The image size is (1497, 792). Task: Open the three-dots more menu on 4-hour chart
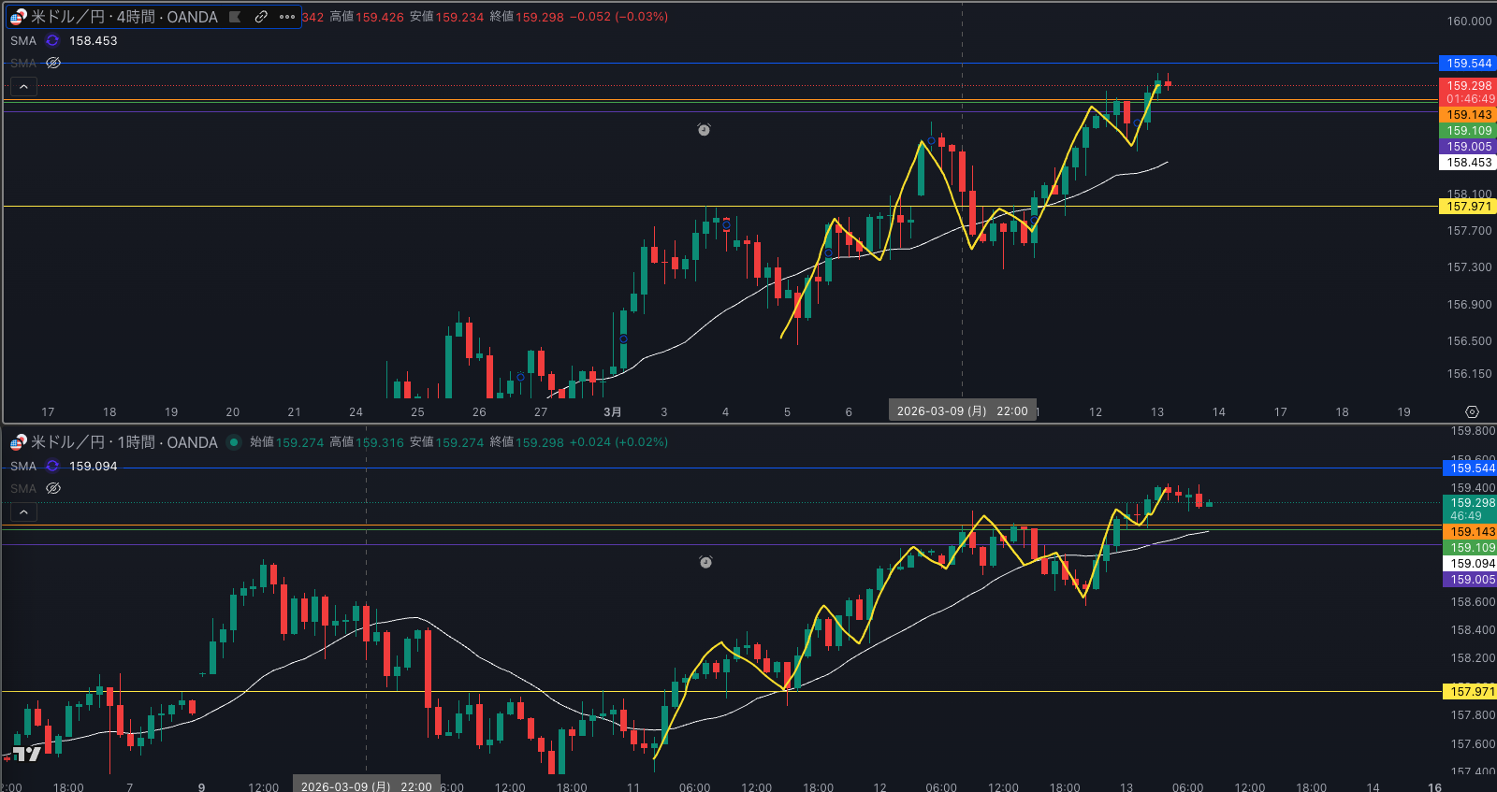click(x=287, y=17)
